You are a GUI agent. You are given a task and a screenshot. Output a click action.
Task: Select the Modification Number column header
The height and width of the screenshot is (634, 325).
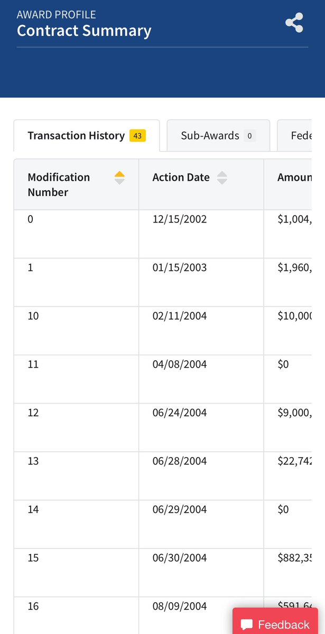pyautogui.click(x=59, y=184)
